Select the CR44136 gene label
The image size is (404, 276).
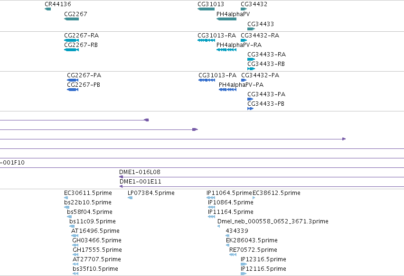tap(58, 4)
